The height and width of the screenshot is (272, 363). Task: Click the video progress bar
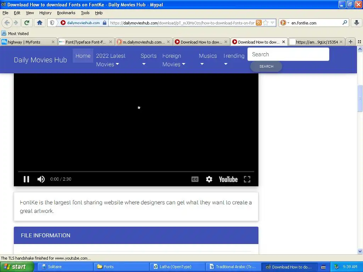point(136,172)
